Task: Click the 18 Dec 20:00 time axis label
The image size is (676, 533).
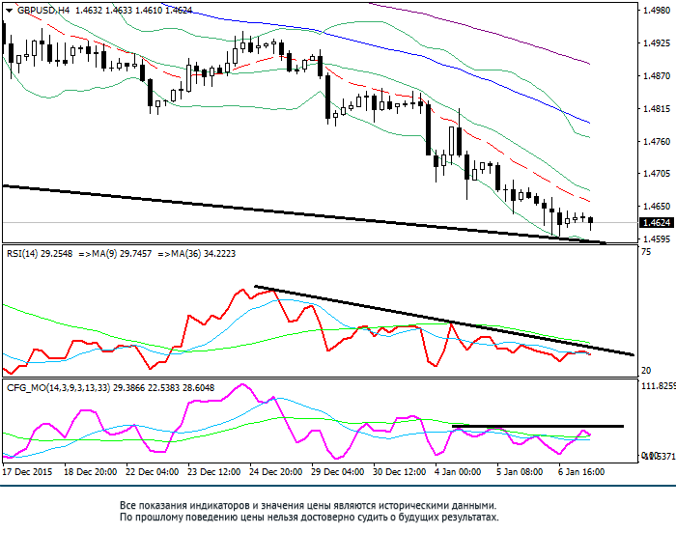Action: pos(90,472)
